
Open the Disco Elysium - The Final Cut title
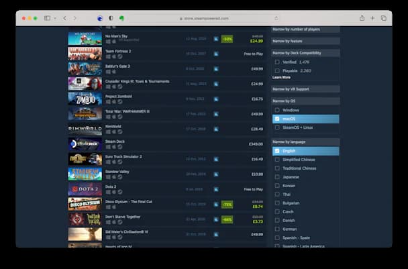tap(129, 202)
